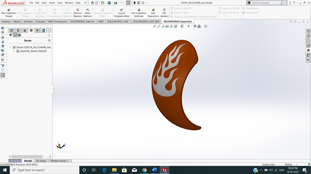Open Edit Vendors tool

point(164,13)
